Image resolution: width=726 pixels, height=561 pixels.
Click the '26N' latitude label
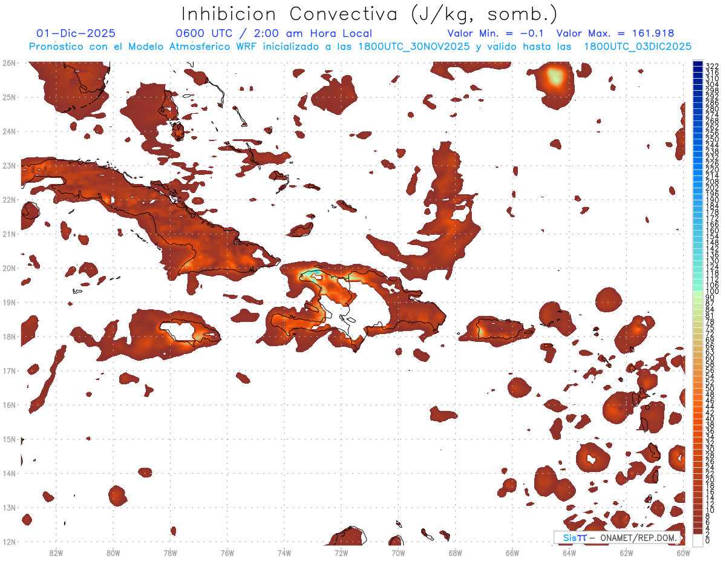[9, 63]
